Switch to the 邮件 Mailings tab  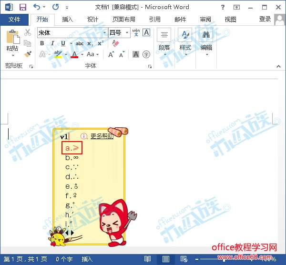[180, 20]
